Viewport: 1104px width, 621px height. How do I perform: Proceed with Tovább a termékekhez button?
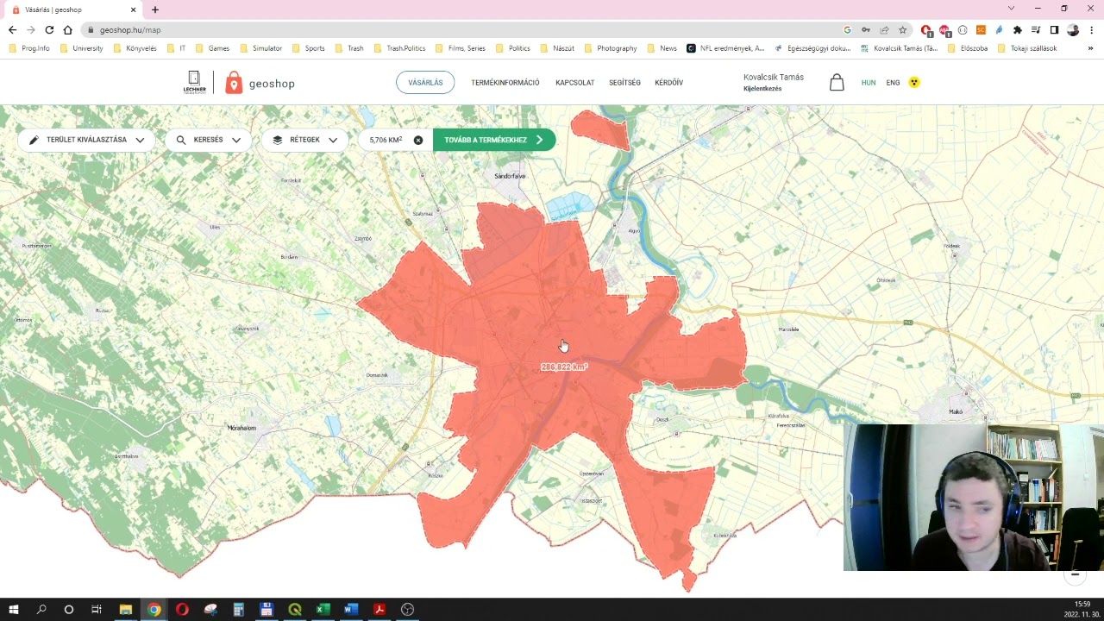tap(494, 140)
